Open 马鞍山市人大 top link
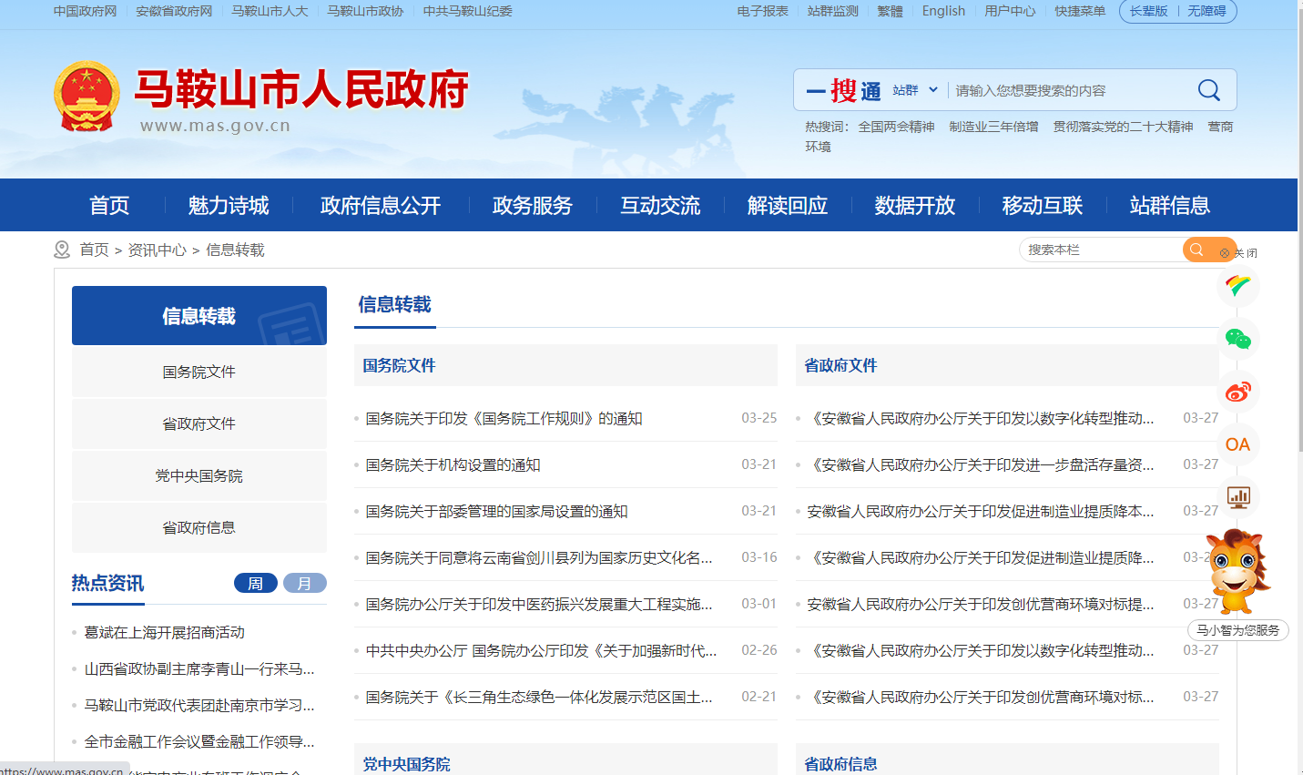This screenshot has width=1303, height=775. 270,11
